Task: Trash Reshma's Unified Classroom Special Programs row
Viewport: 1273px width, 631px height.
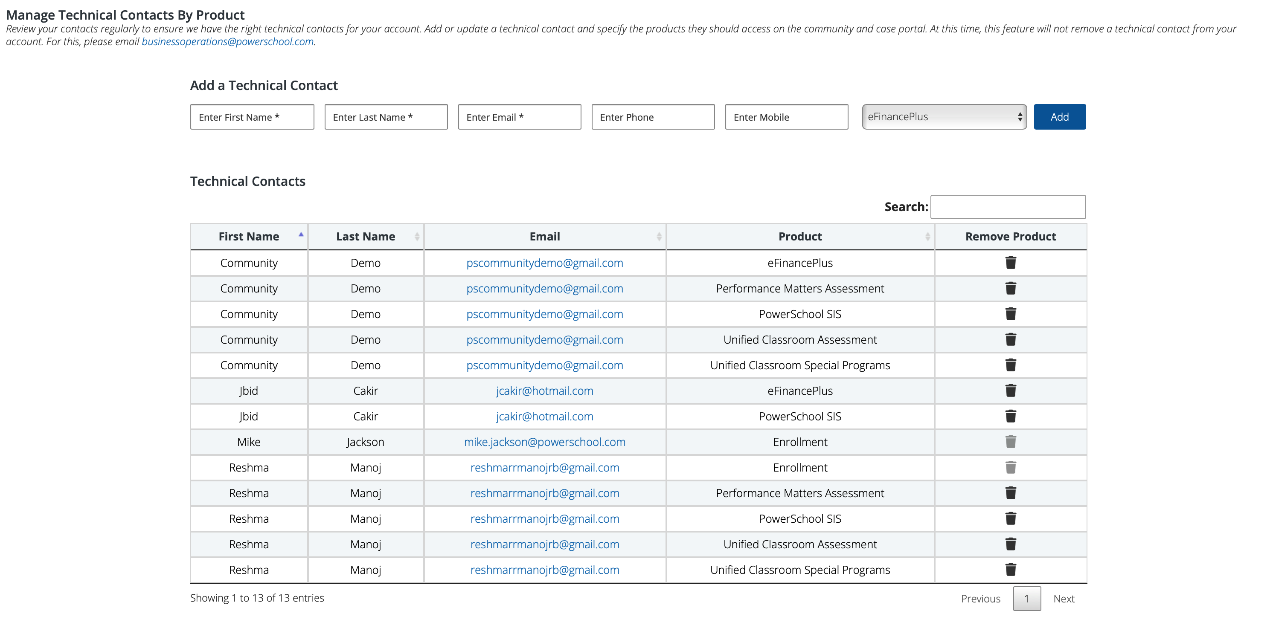Action: [1010, 570]
